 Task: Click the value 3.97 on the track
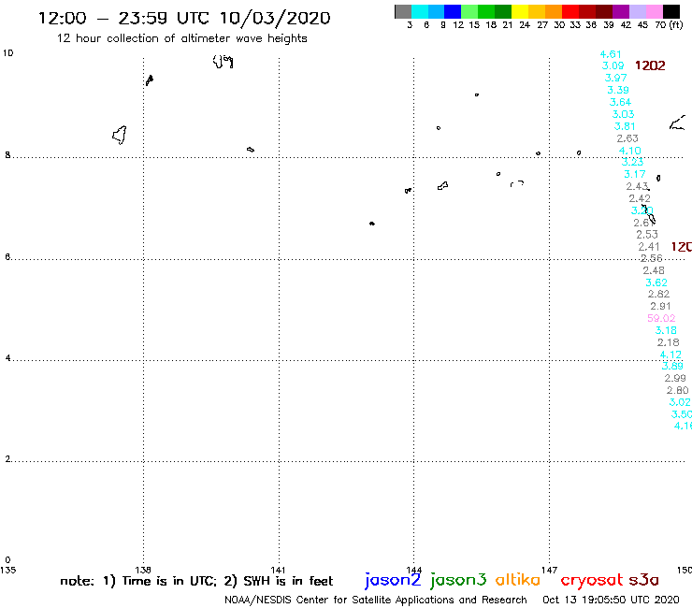tap(615, 78)
